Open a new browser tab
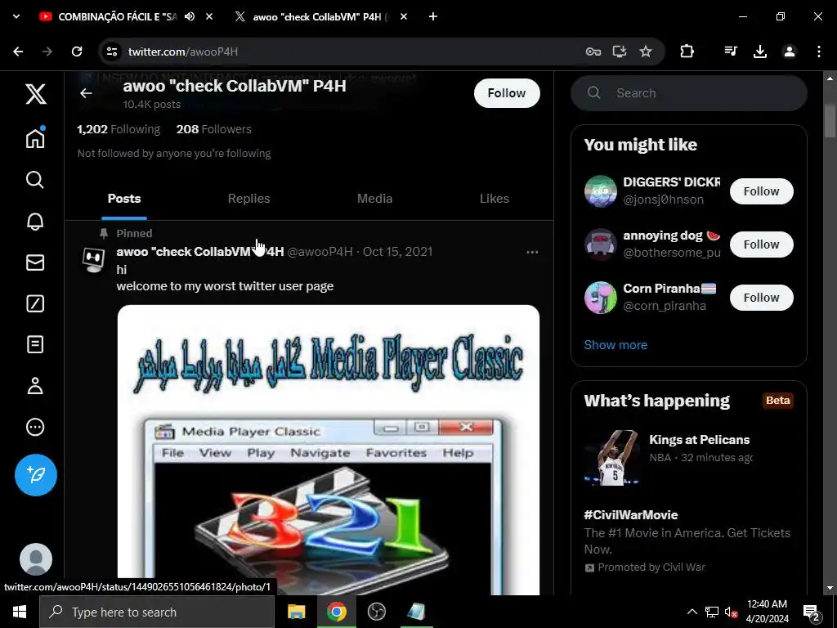The height and width of the screenshot is (628, 837). (433, 16)
